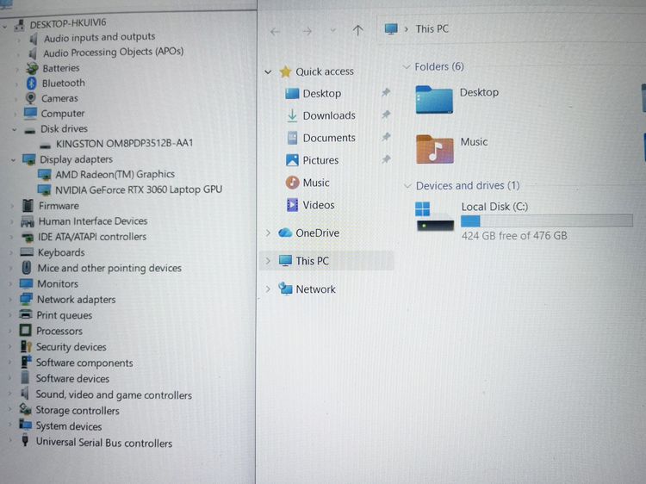
Task: Click the Music folder icon in Folders section
Action: click(435, 150)
